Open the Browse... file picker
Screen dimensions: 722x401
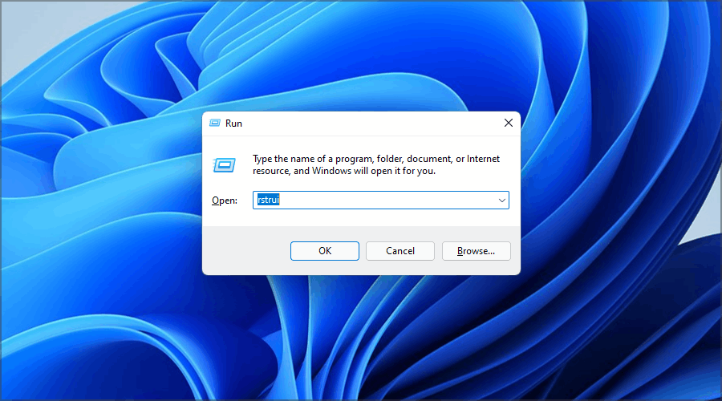click(x=476, y=251)
